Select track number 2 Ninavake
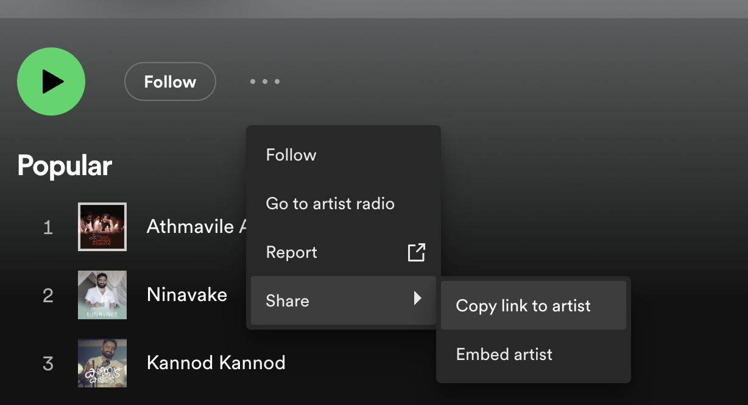 [186, 295]
